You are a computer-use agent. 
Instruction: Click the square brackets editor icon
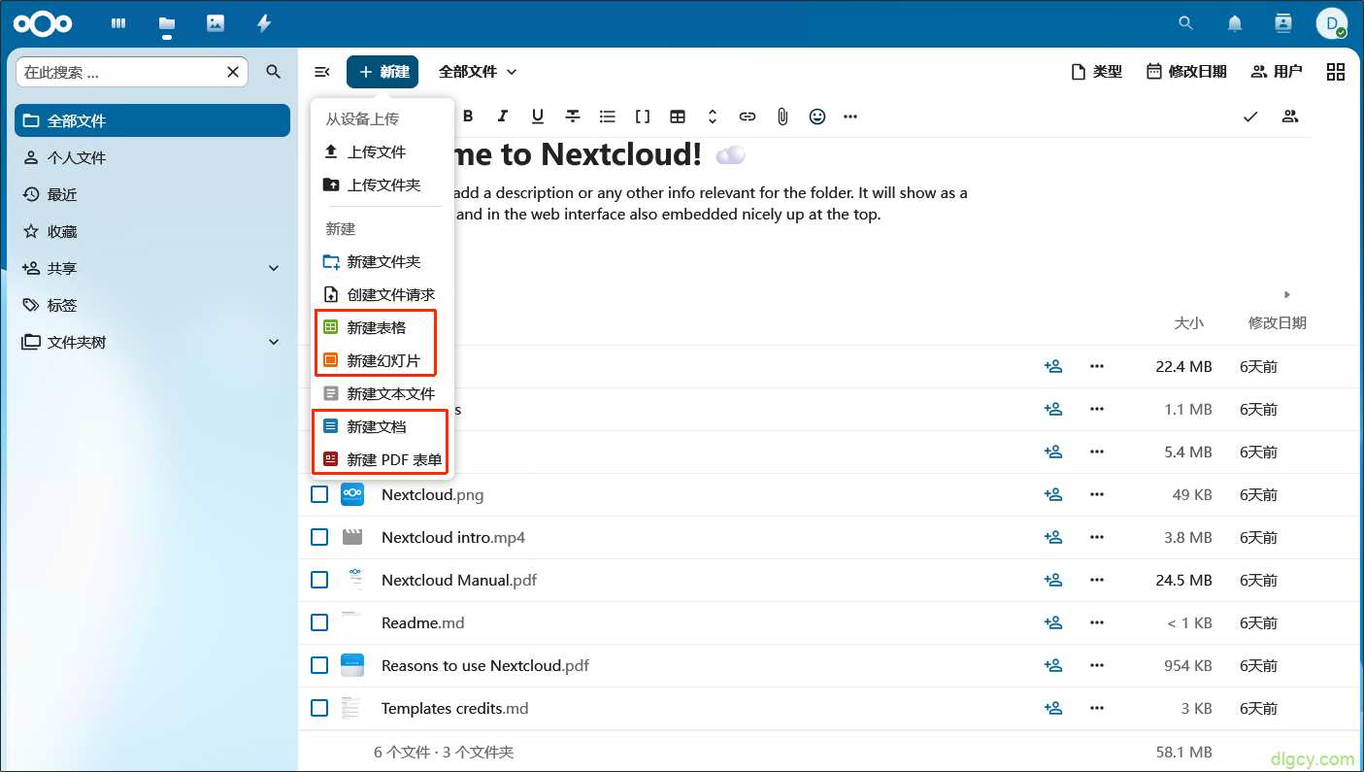(643, 117)
